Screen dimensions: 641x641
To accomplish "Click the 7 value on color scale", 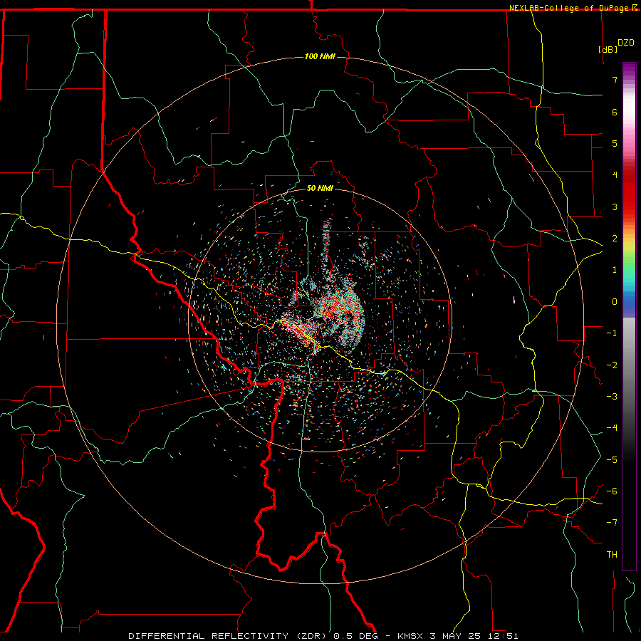I will [615, 80].
